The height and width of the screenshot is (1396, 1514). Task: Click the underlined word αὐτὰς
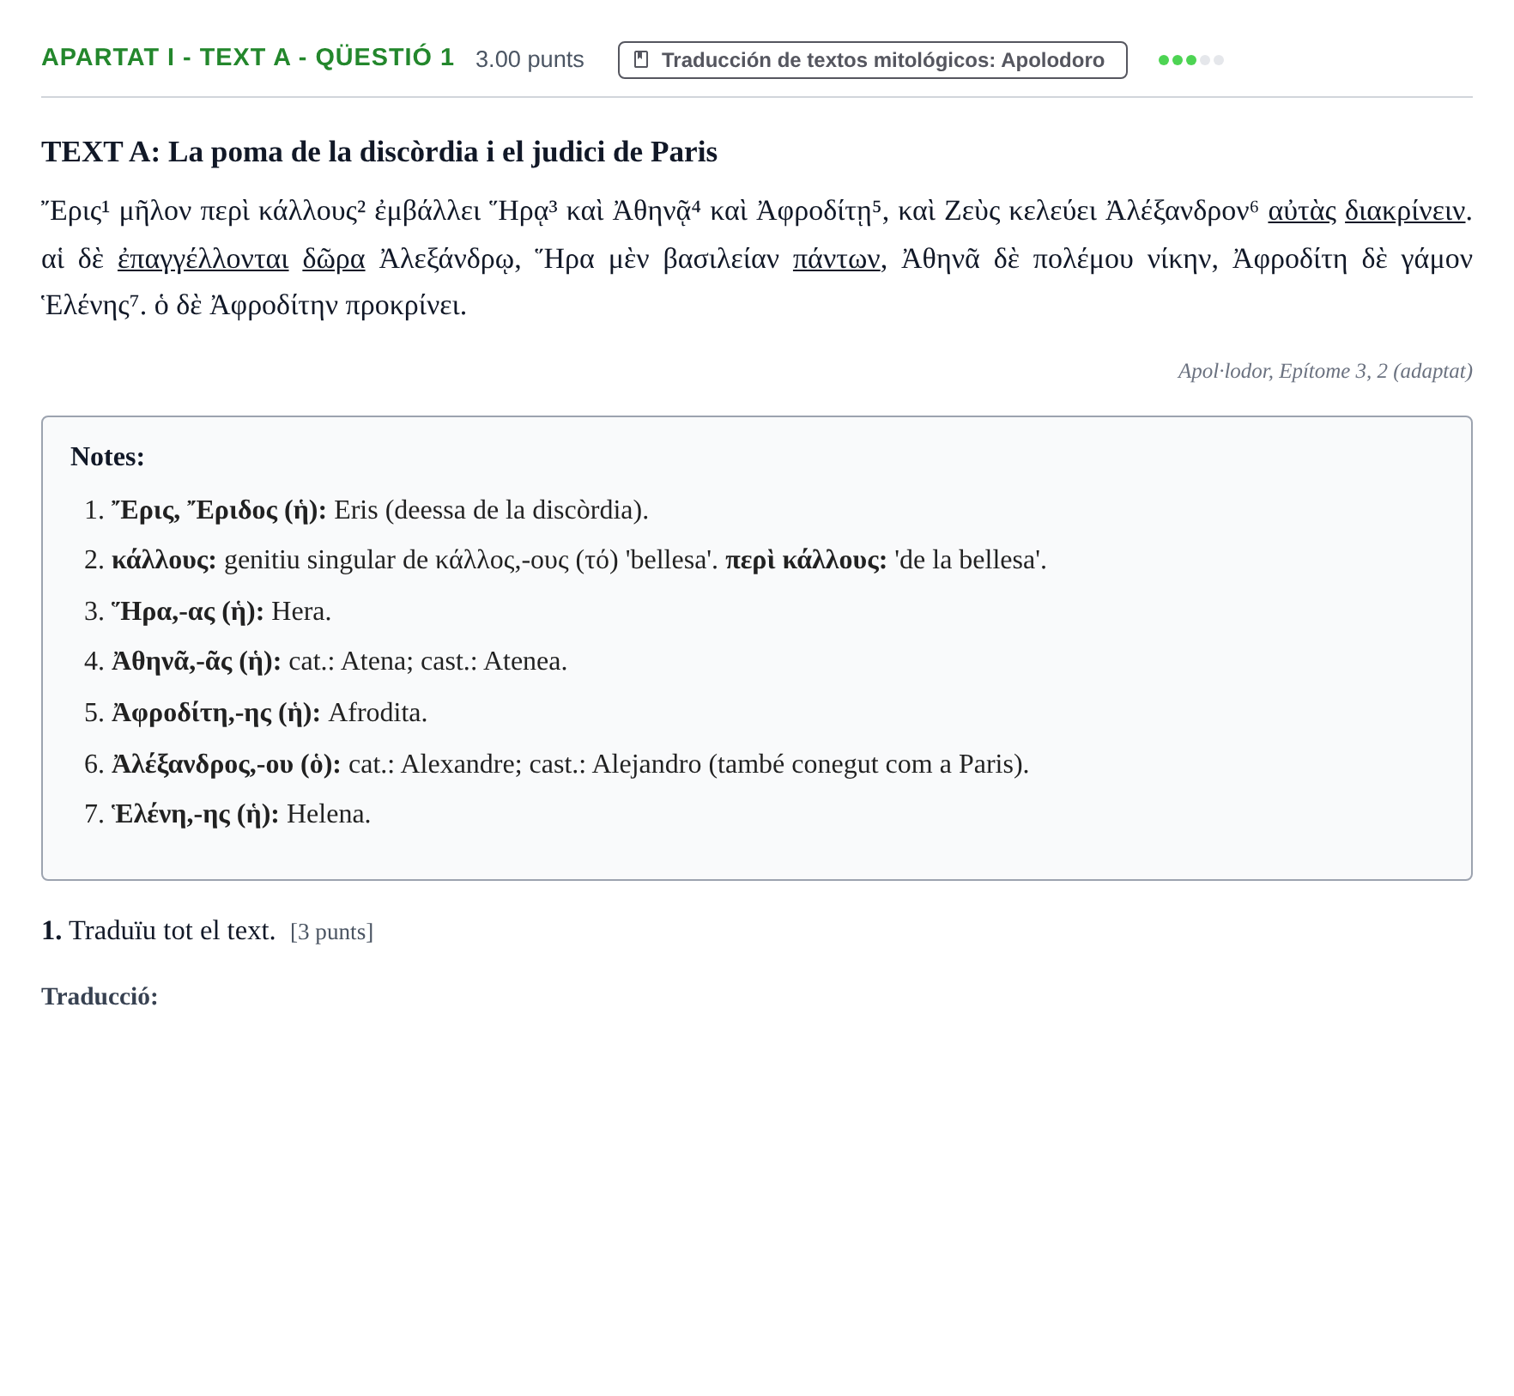[1302, 210]
